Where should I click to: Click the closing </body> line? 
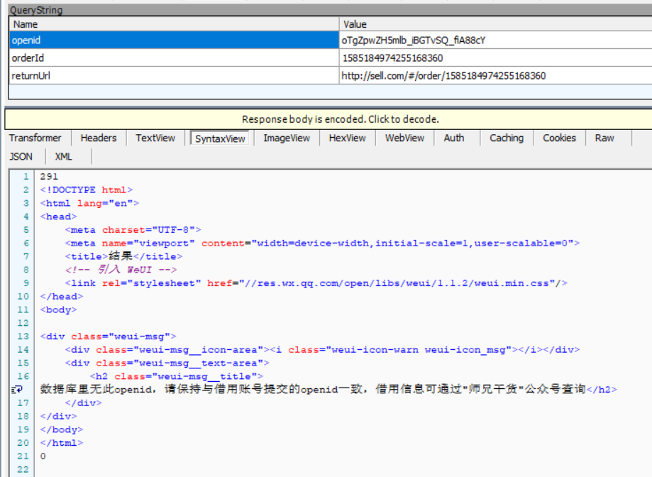click(x=62, y=429)
